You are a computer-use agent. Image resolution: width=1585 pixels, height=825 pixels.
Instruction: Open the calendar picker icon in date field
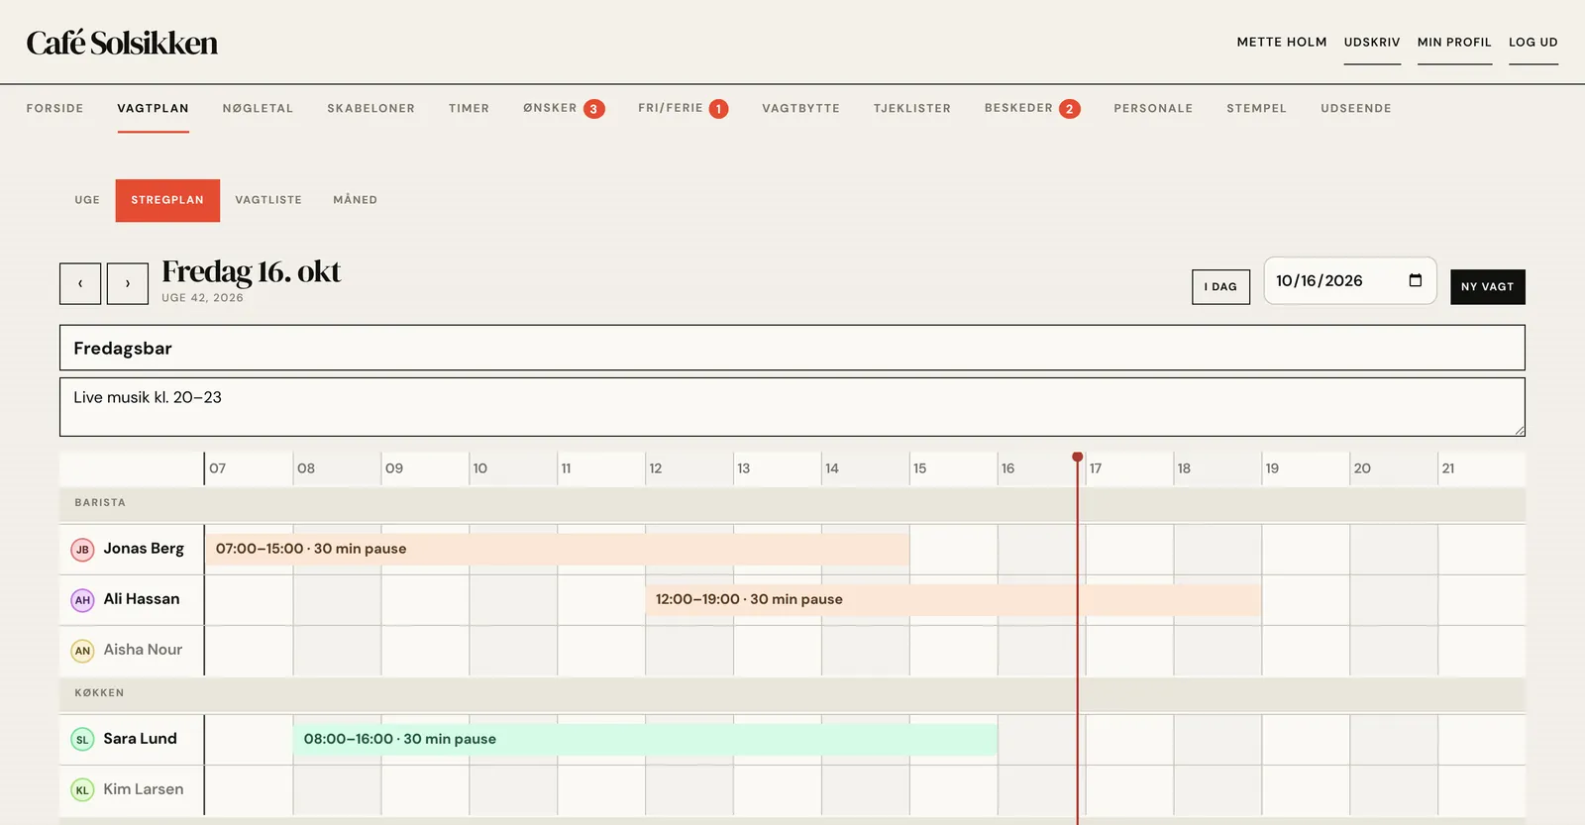coord(1415,280)
